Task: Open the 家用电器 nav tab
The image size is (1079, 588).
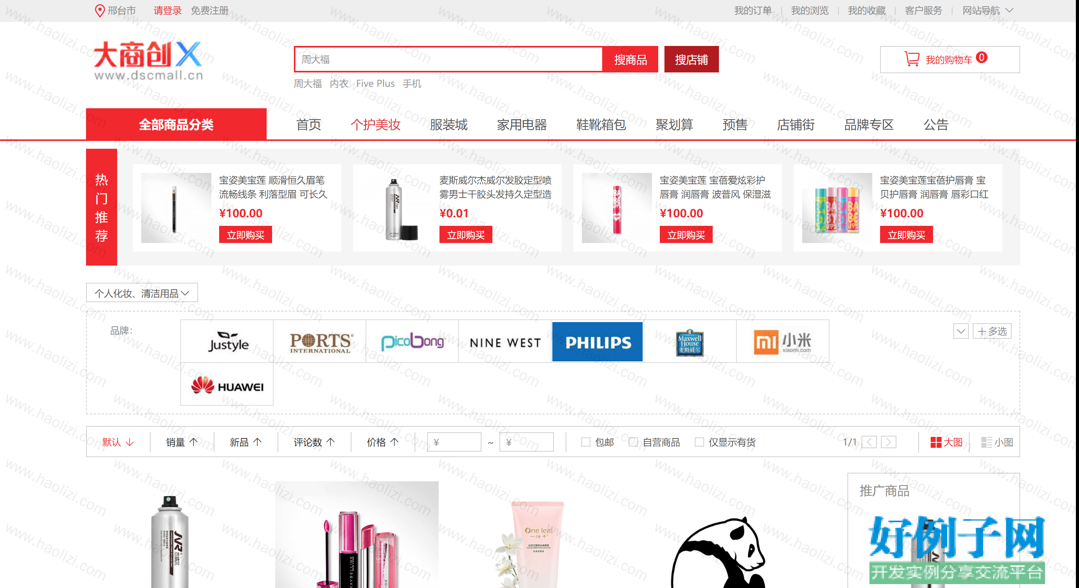Action: (522, 125)
